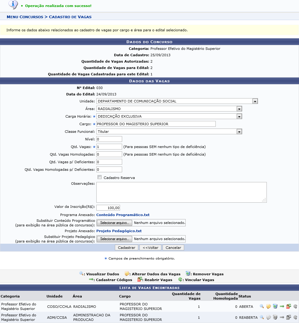Screen dimensions: 299x323
Task: Focus the Qtd. Vagas Homologadas field
Action: 109,154
